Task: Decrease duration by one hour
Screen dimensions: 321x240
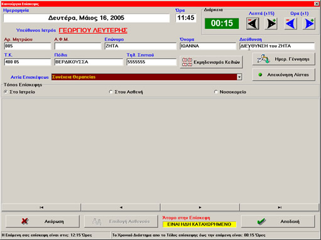Action: tap(290, 23)
